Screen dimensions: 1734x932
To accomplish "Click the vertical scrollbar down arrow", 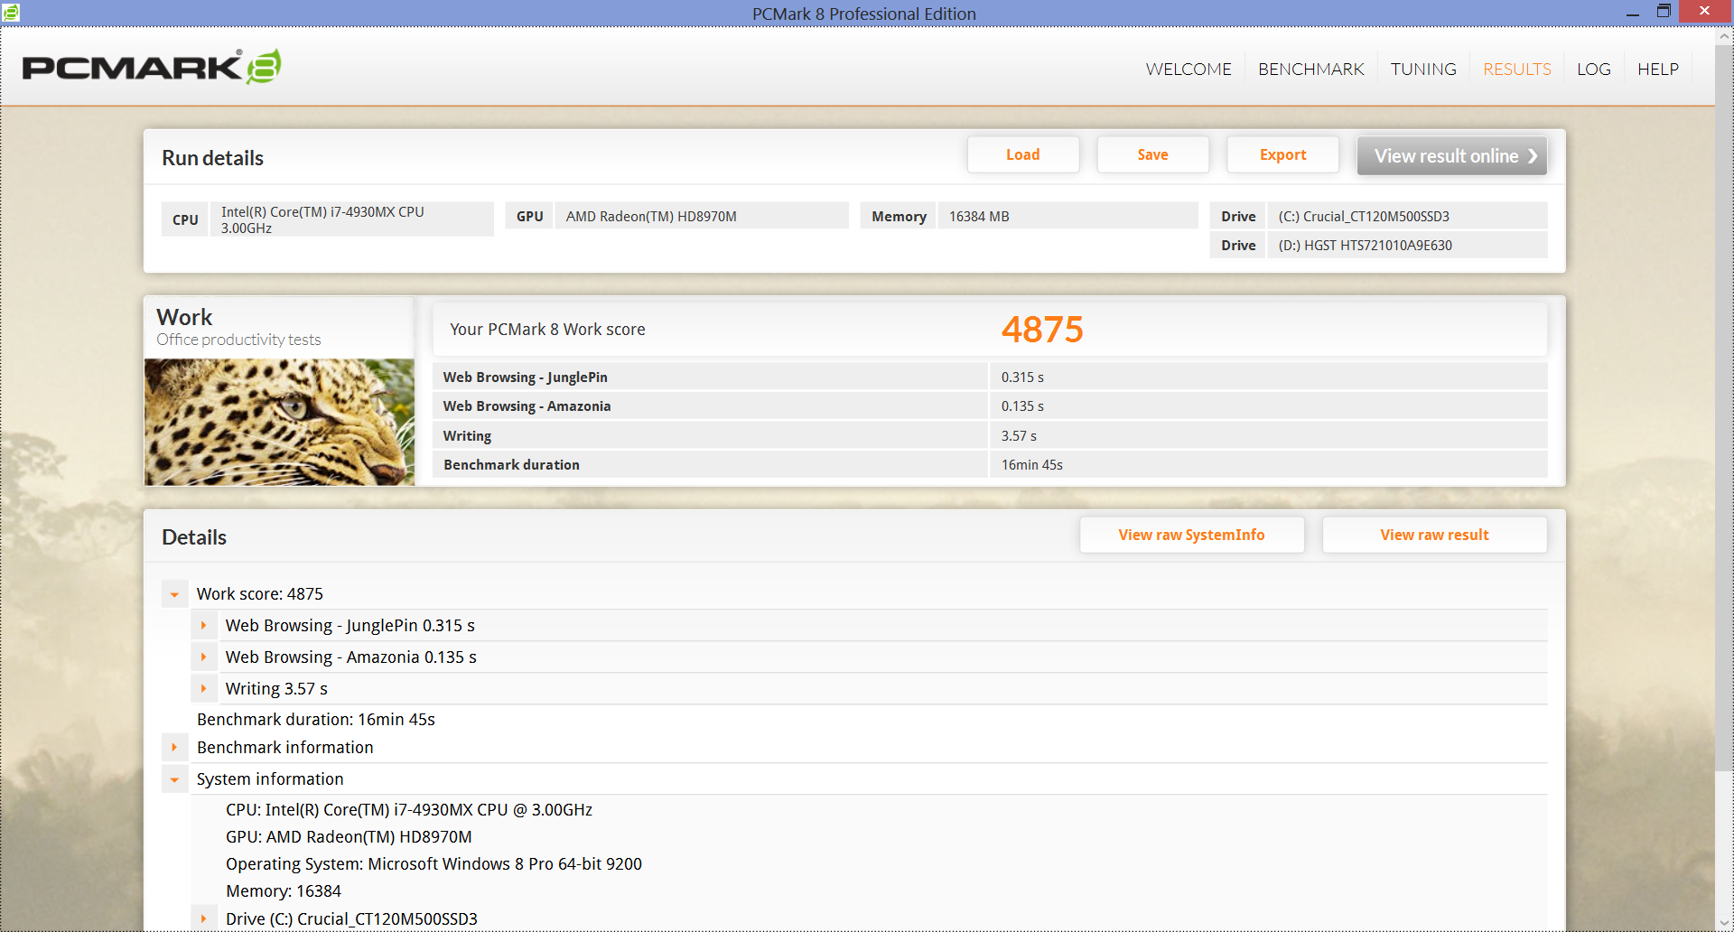I will (1724, 923).
